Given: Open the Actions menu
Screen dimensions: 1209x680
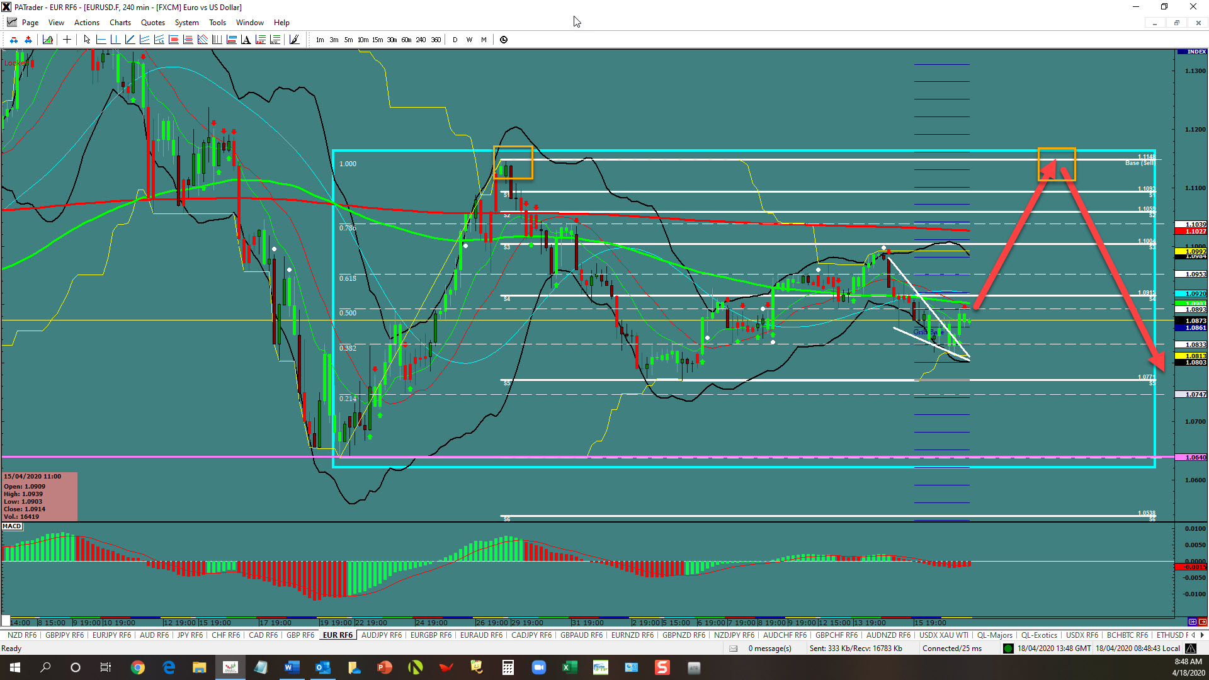Looking at the screenshot, I should [87, 23].
